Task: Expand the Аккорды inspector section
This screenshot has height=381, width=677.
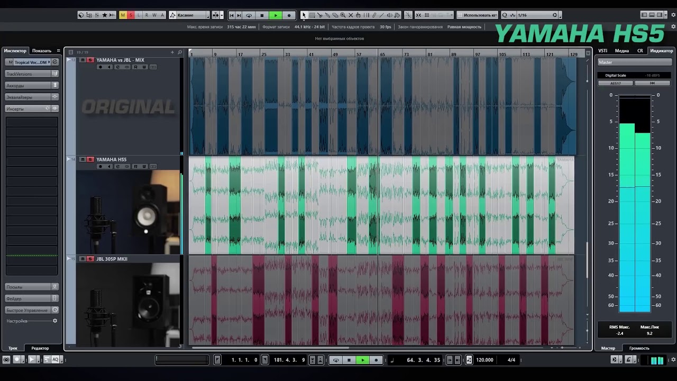Action: pos(32,85)
